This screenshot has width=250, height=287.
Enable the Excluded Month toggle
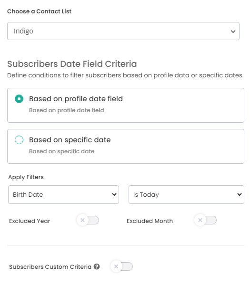point(206,220)
